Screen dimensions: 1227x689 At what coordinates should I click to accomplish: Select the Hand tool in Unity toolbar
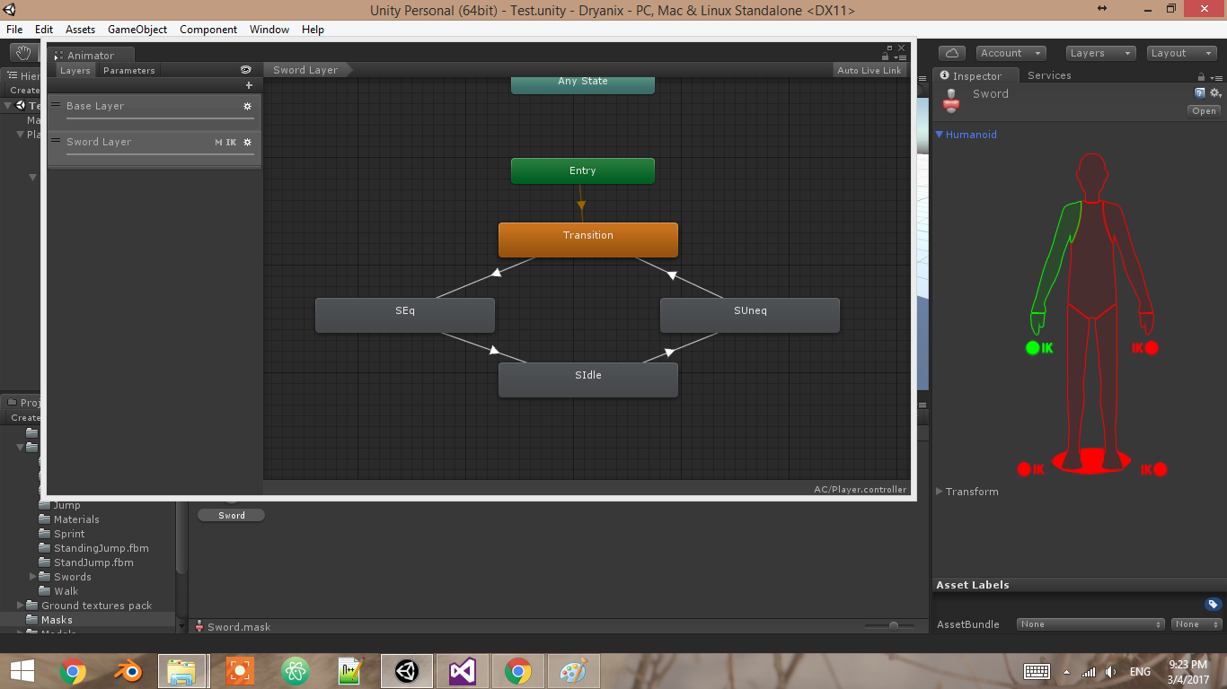click(x=22, y=53)
